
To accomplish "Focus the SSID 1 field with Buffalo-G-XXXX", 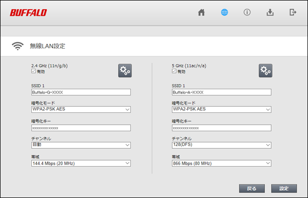I will [x=81, y=92].
